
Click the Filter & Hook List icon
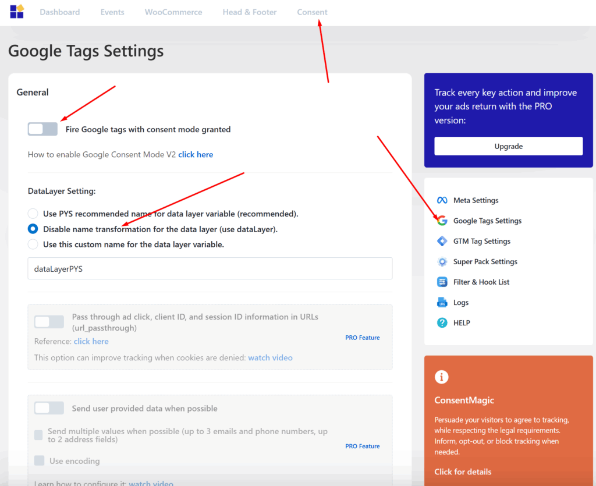(442, 282)
